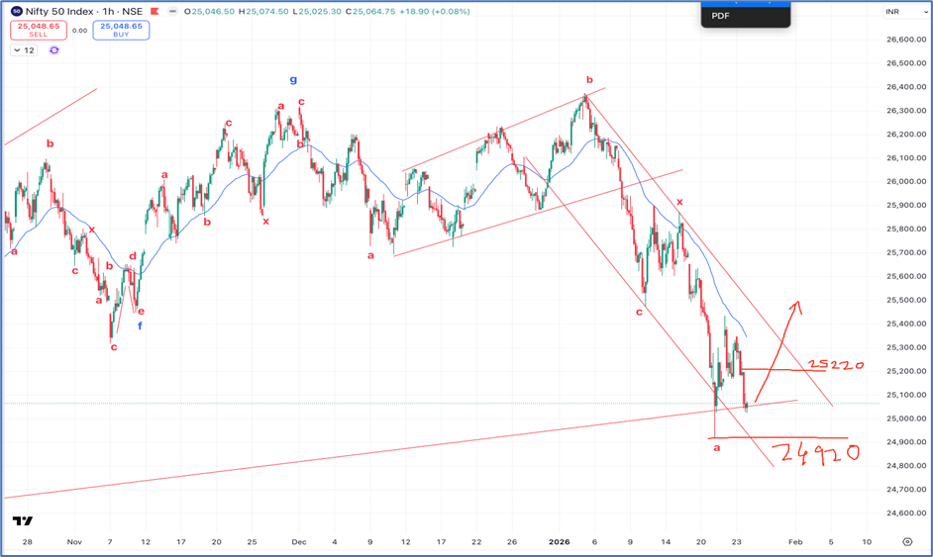Click the Dec label on time axis
This screenshot has width=933, height=557.
[299, 542]
